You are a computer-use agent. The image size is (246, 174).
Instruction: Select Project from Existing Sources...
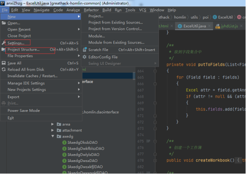click(120, 23)
